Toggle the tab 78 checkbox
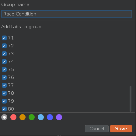The width and height of the screenshot is (136, 136). coord(4,93)
